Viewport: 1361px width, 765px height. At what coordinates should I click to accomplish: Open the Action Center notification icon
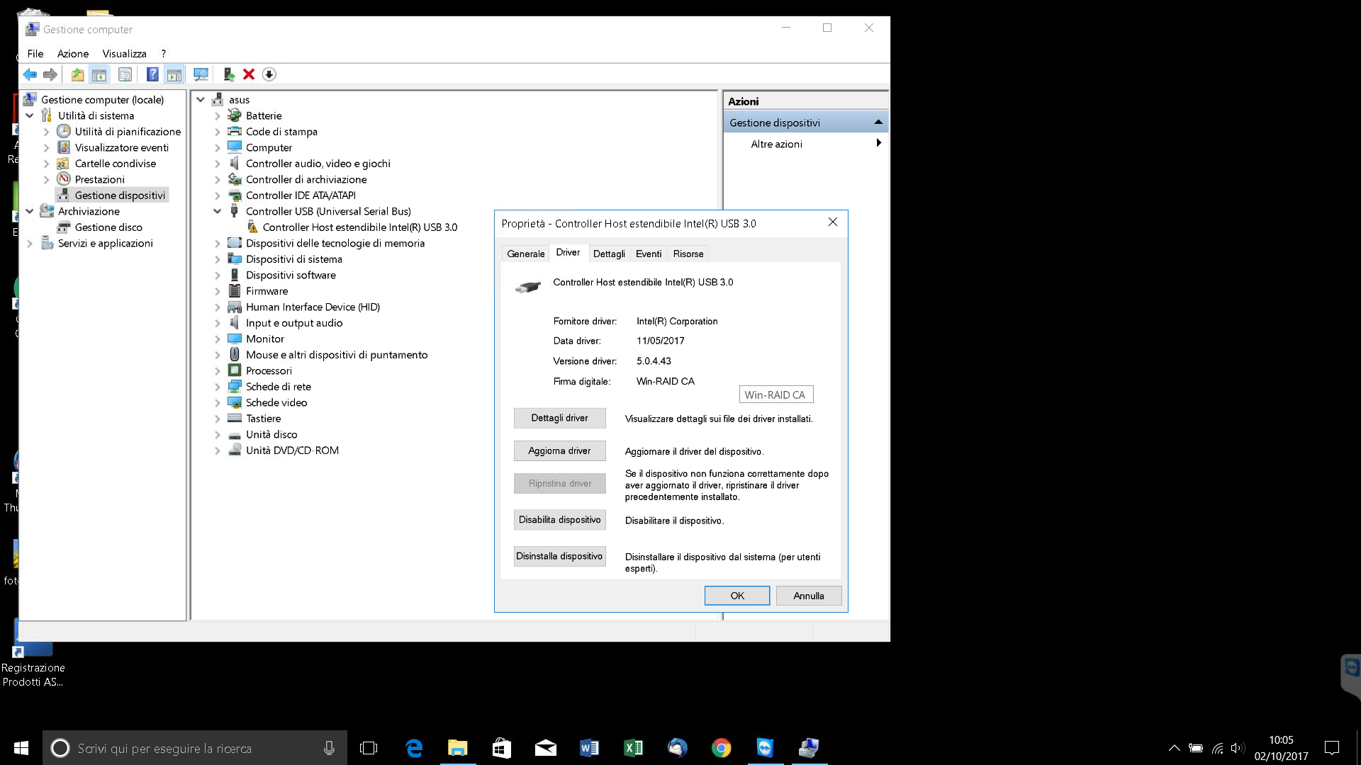[x=1332, y=748]
